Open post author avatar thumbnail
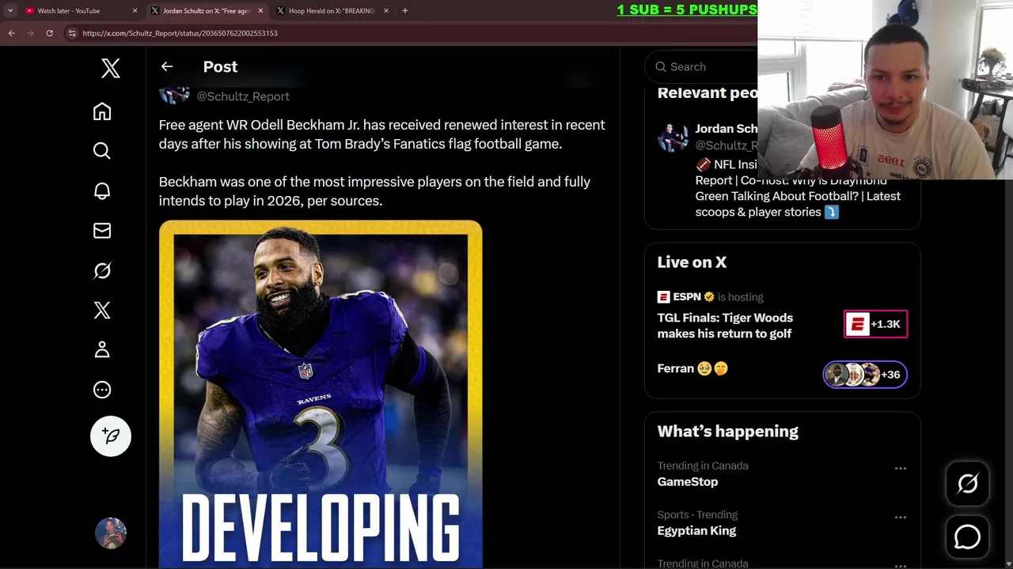The image size is (1013, 569). [174, 95]
